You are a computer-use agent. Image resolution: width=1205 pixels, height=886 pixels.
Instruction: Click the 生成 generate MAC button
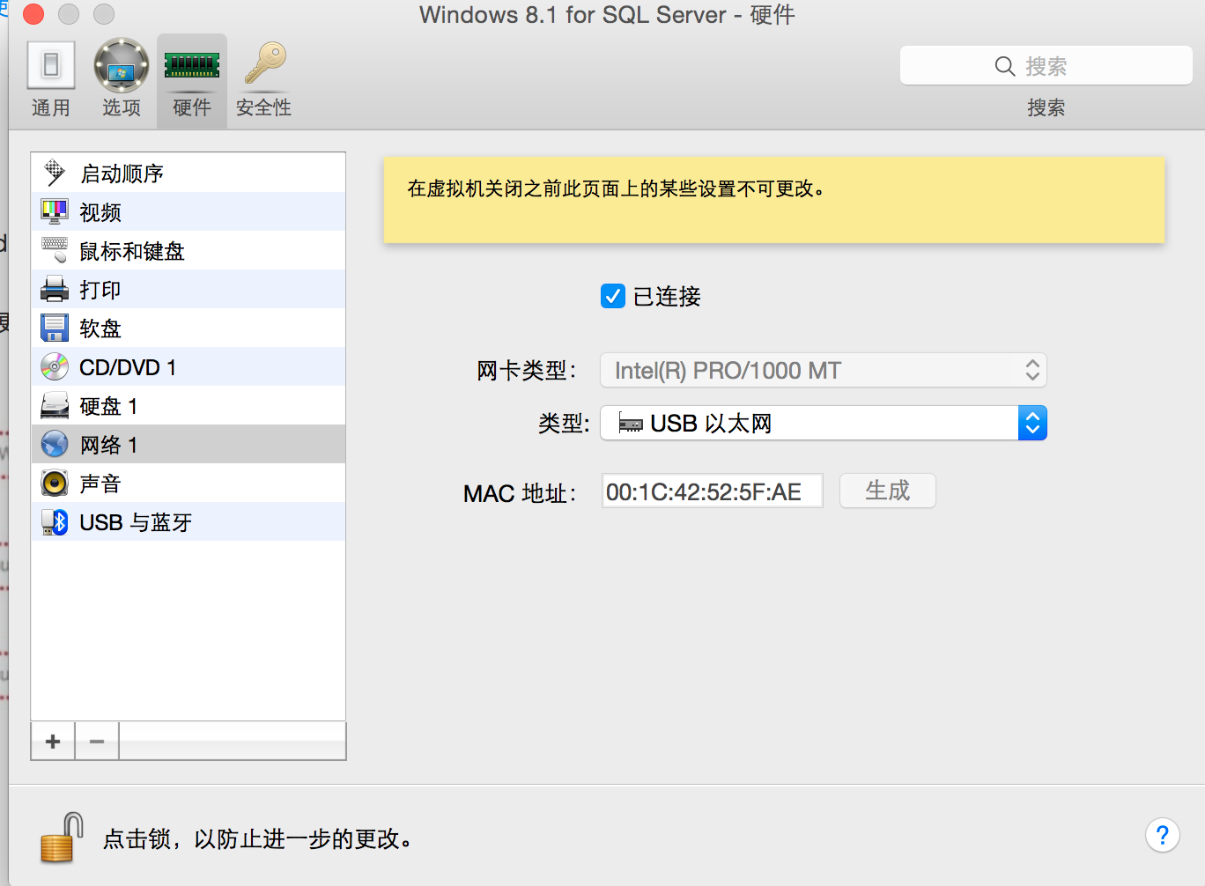click(x=887, y=491)
